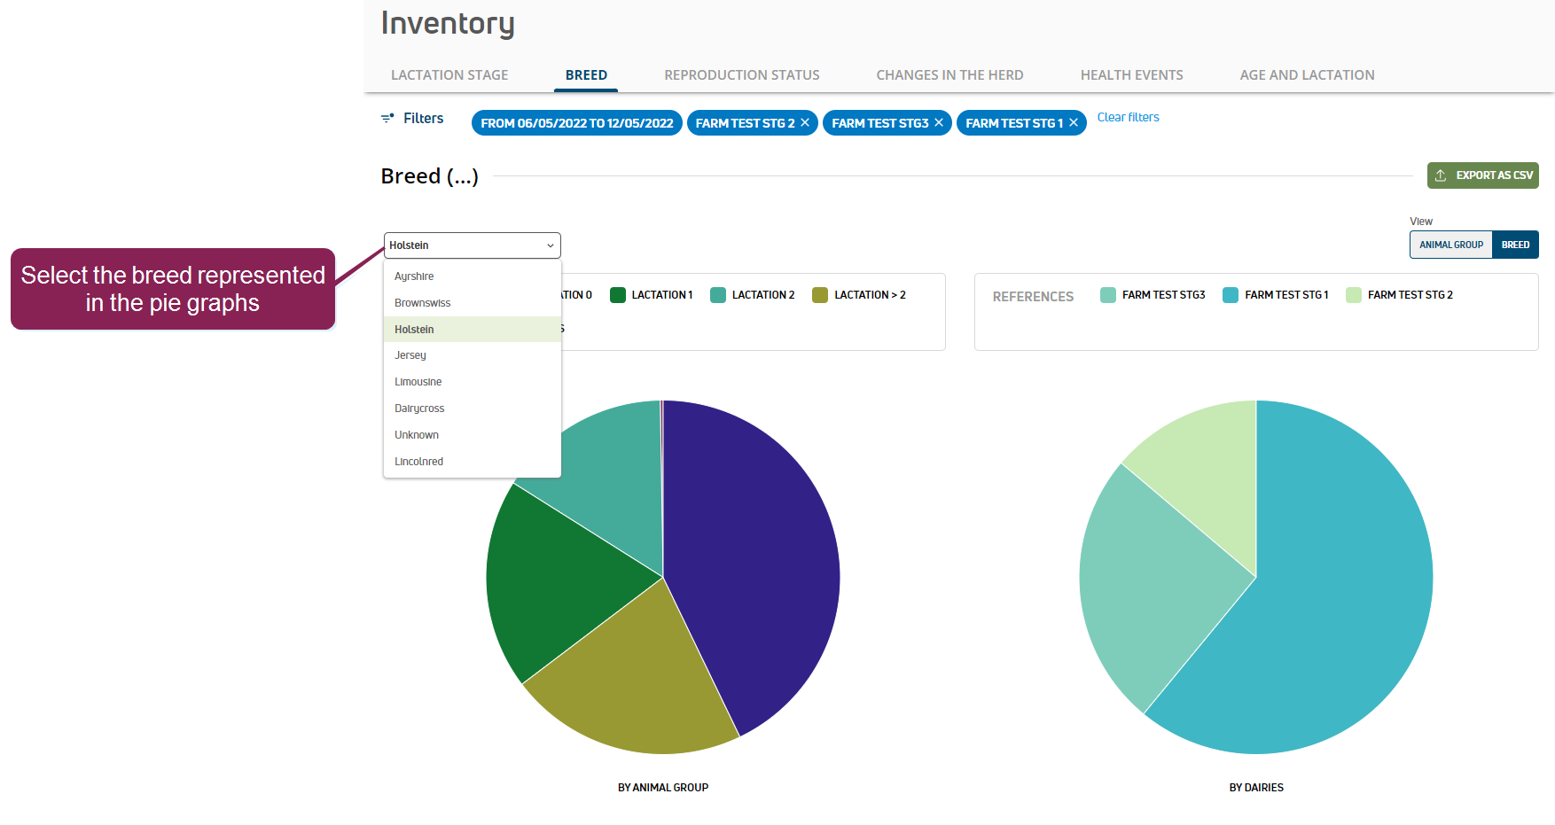Click the Clear filters link
The width and height of the screenshot is (1555, 825).
click(x=1128, y=117)
